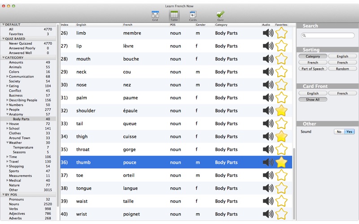Screen dimensions: 359x224
Task: Switch to Grid view in toolbar
Action: 155,15
